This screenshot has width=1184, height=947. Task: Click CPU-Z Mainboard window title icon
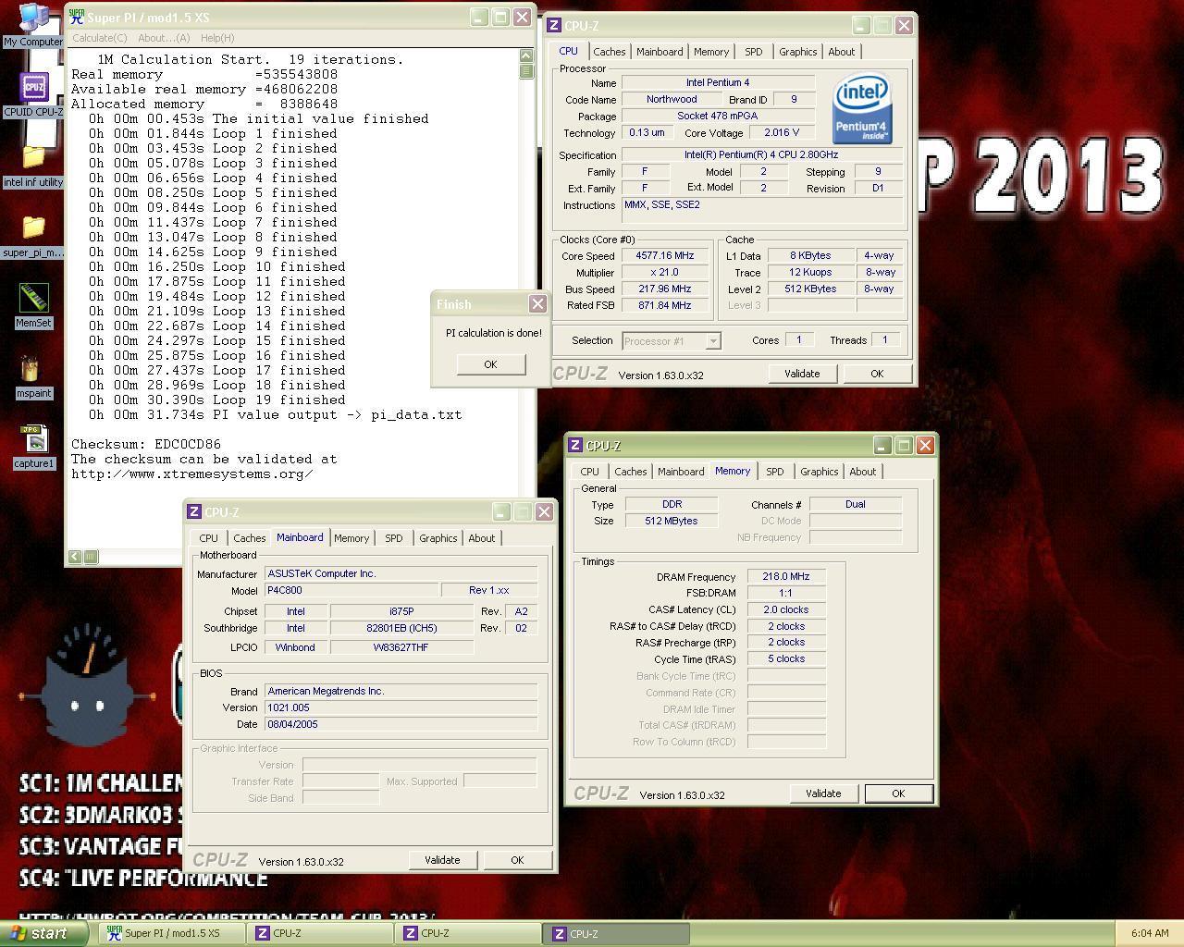coord(194,512)
